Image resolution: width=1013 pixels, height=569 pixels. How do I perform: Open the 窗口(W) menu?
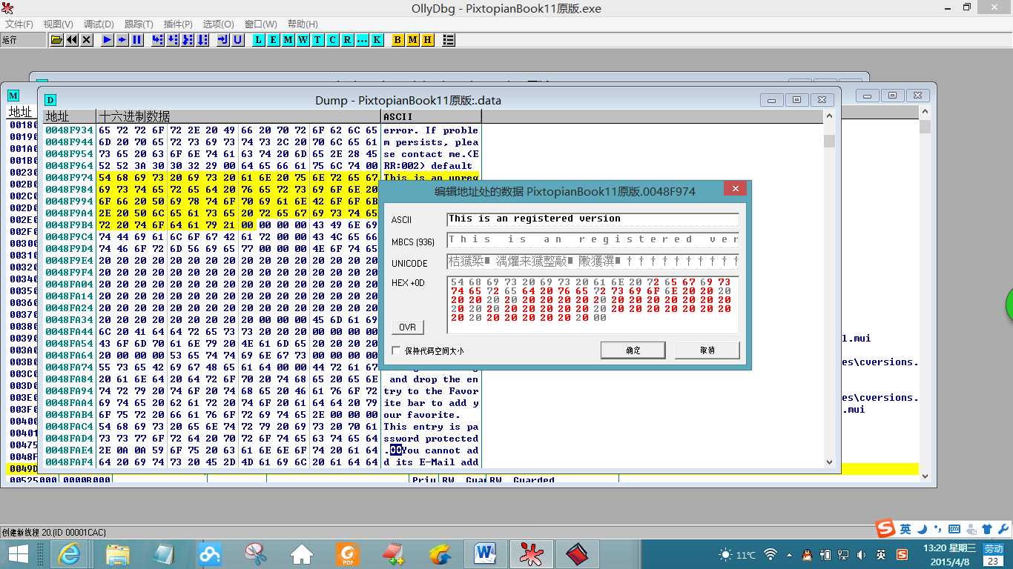click(x=261, y=24)
